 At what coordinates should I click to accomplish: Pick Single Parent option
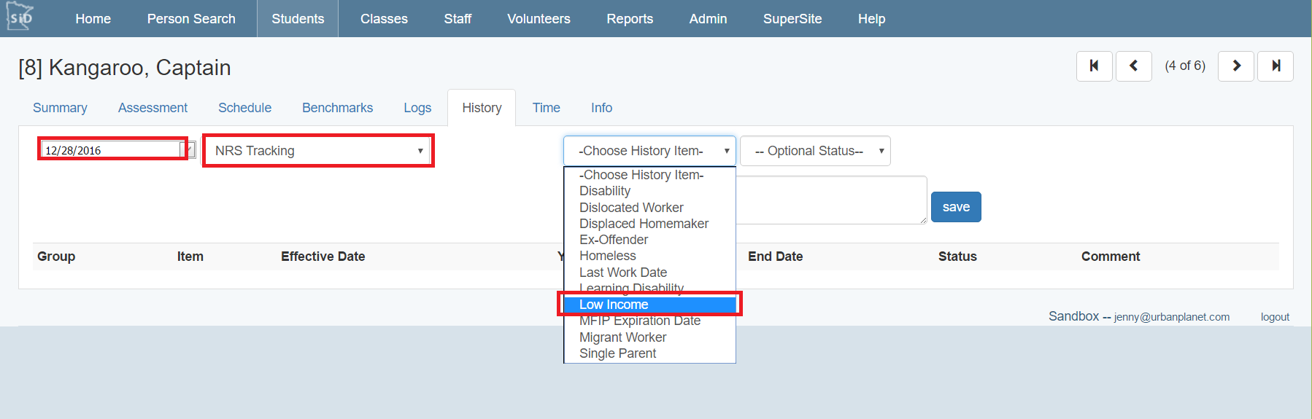tap(617, 353)
